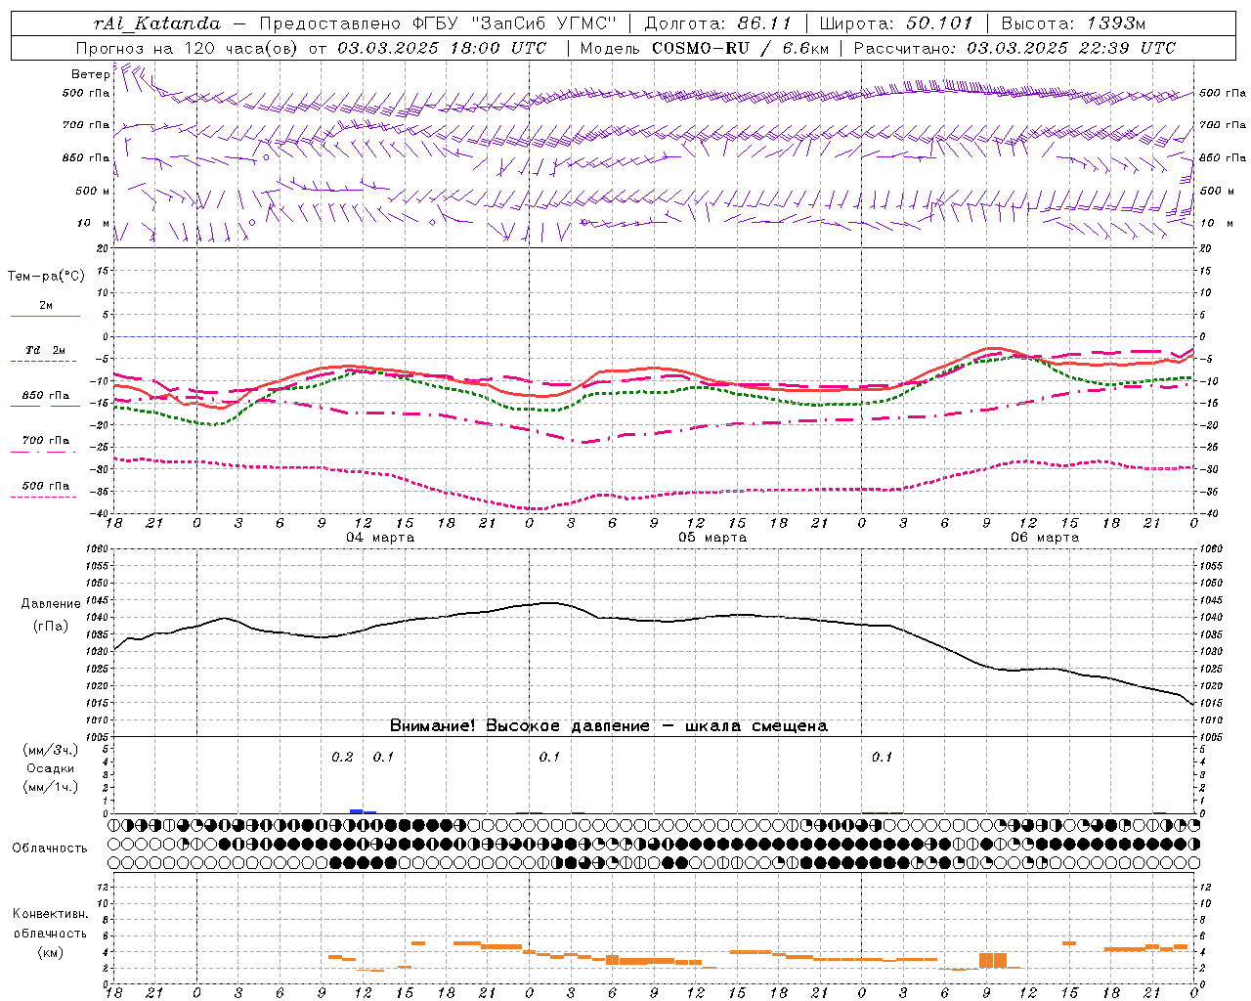Image resolution: width=1251 pixels, height=1001 pixels.
Task: Click the (мм/3ч.) precipitation unit label
Action: [50, 750]
